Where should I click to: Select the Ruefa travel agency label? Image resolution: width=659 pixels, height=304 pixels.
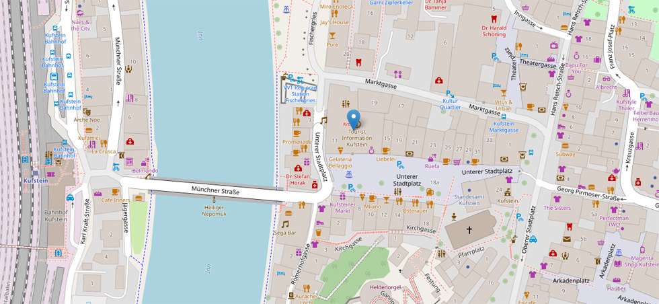click(432, 165)
